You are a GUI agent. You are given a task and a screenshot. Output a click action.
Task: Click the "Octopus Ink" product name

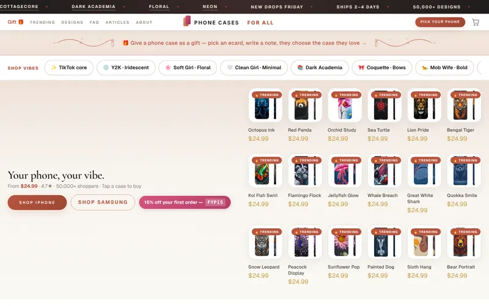click(x=262, y=130)
